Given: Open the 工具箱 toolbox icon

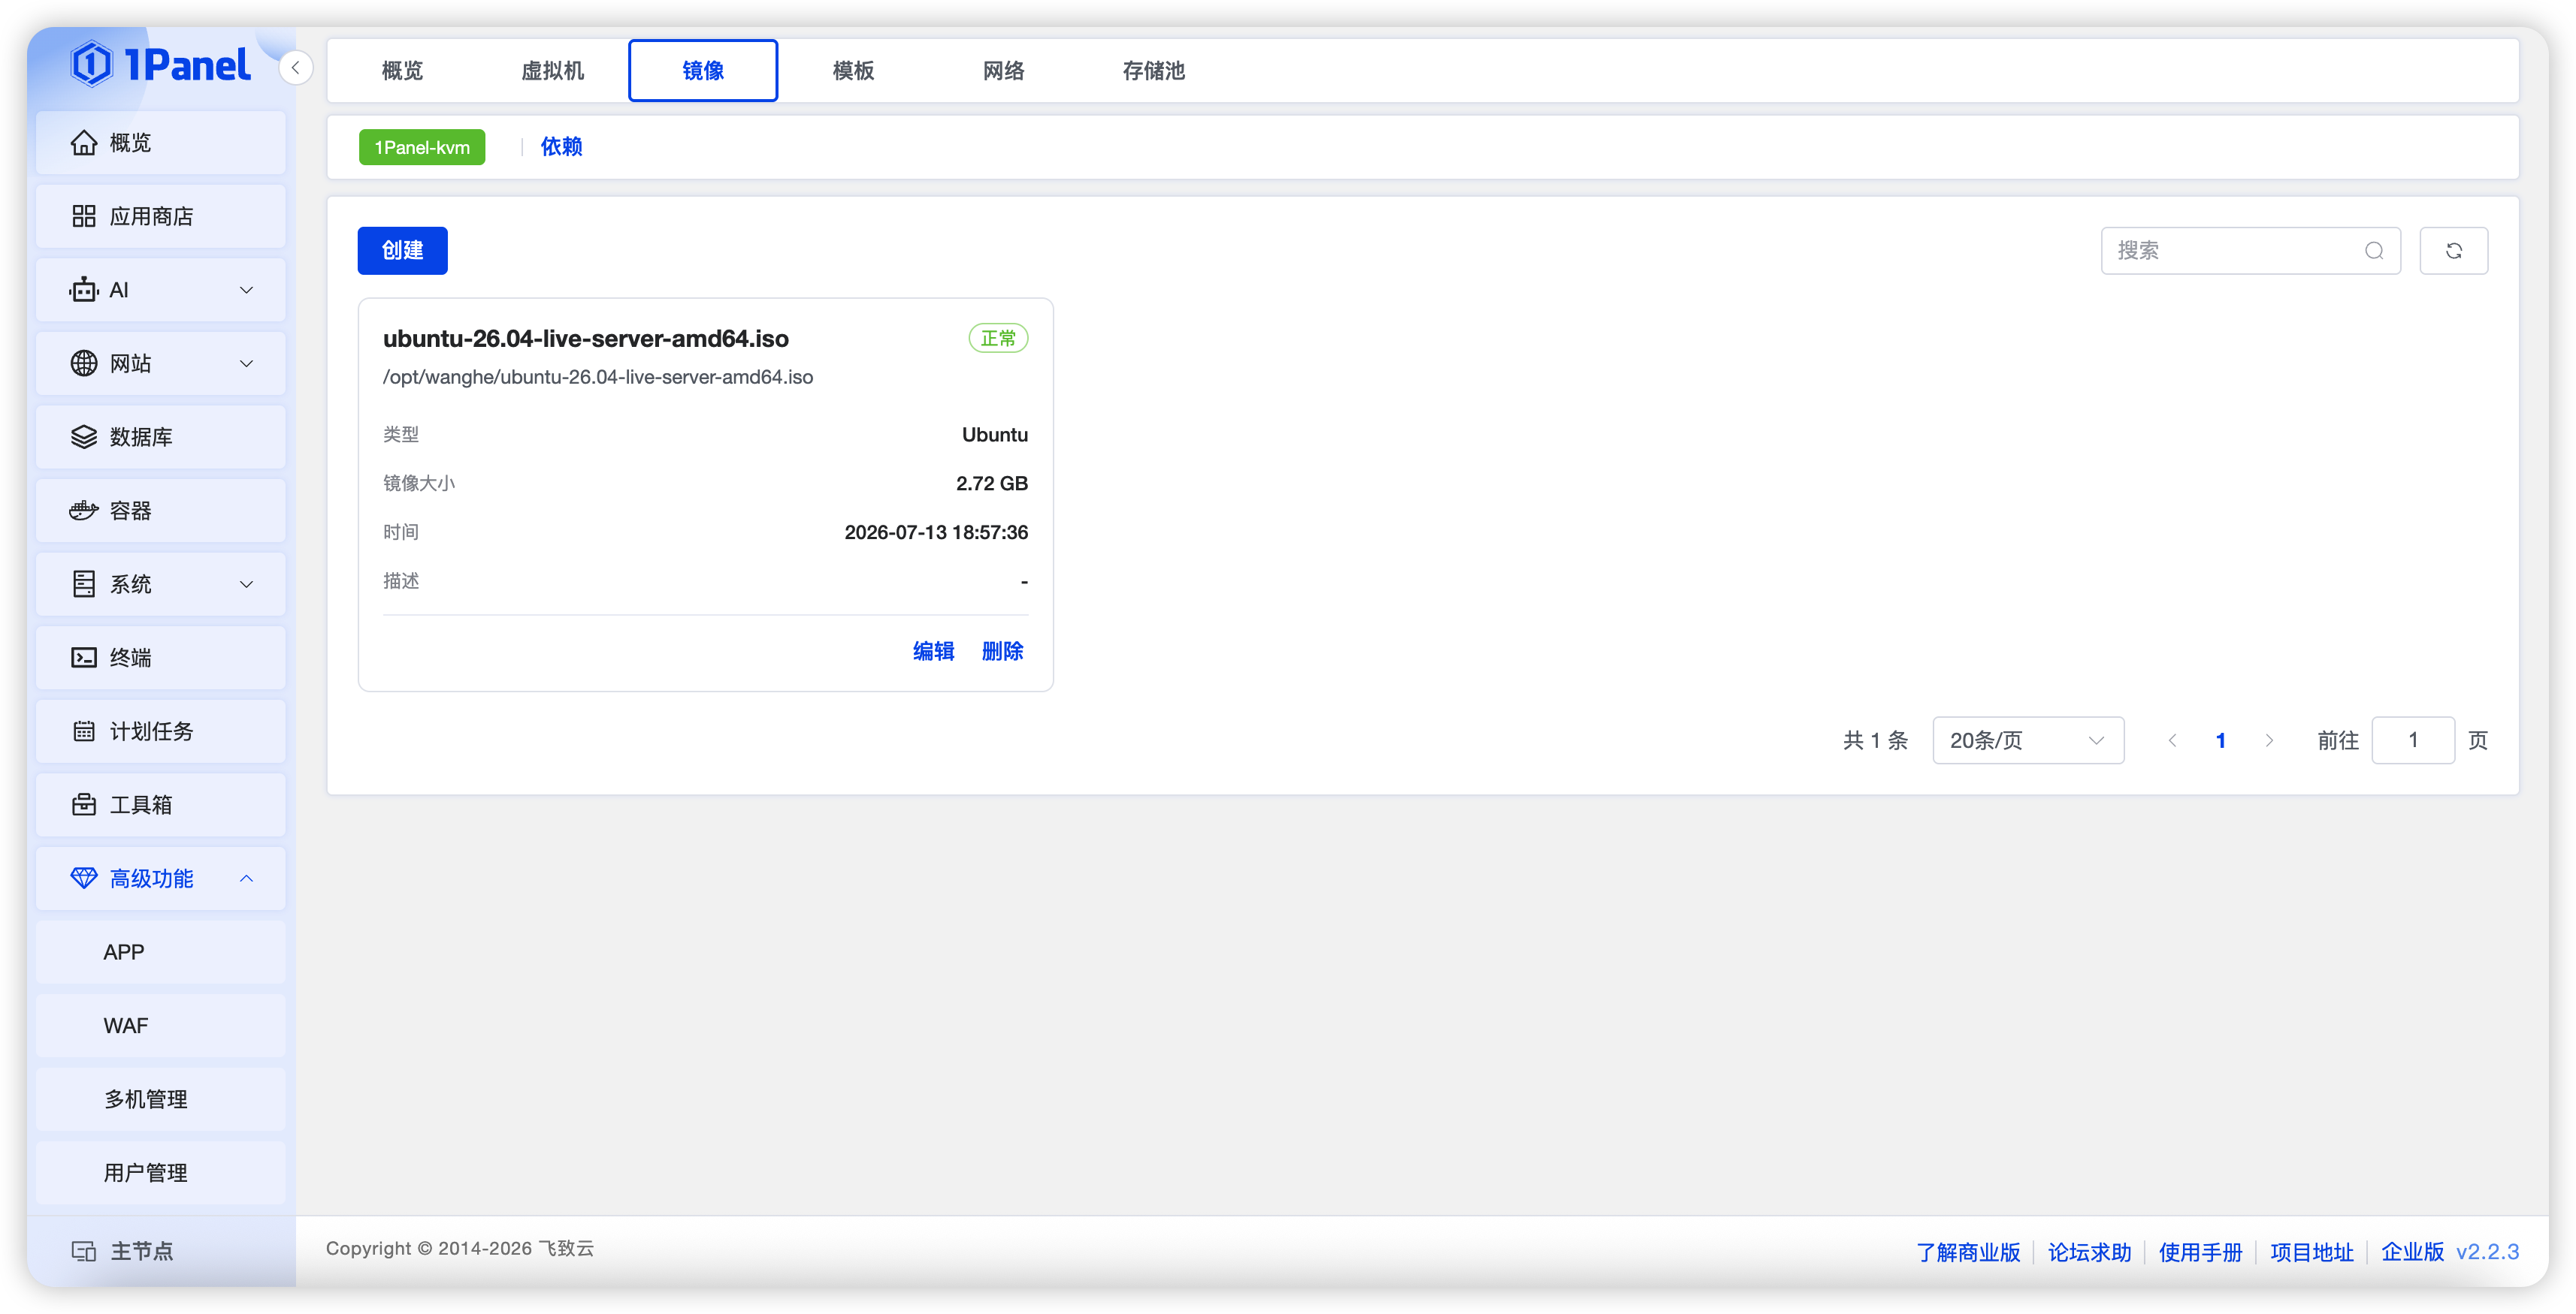Looking at the screenshot, I should point(84,804).
